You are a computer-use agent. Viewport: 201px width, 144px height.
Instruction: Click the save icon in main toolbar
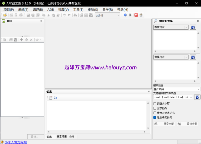28,15
